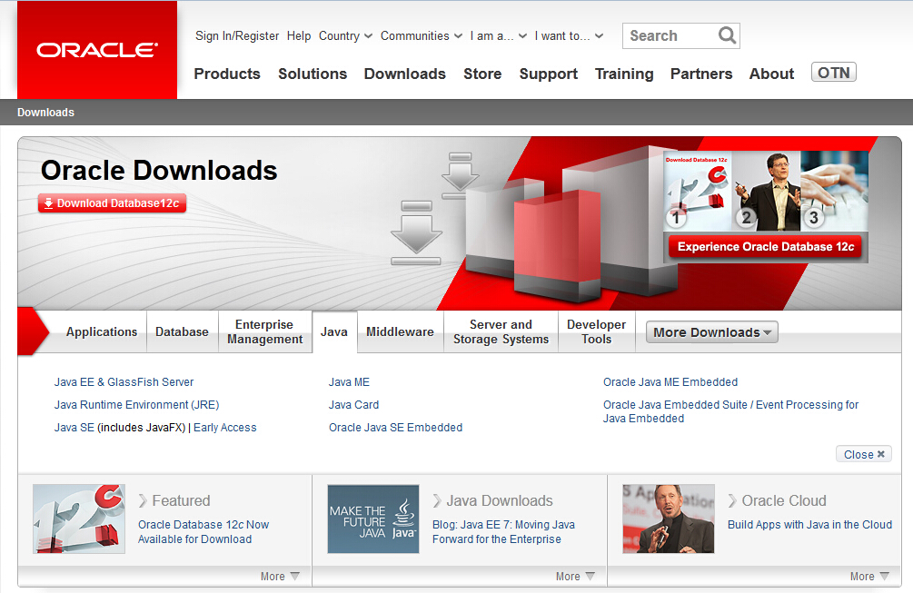Click the Oracle logo
Screen dimensions: 913x593
(x=97, y=50)
